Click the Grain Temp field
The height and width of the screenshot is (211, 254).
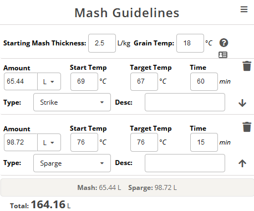(x=190, y=43)
